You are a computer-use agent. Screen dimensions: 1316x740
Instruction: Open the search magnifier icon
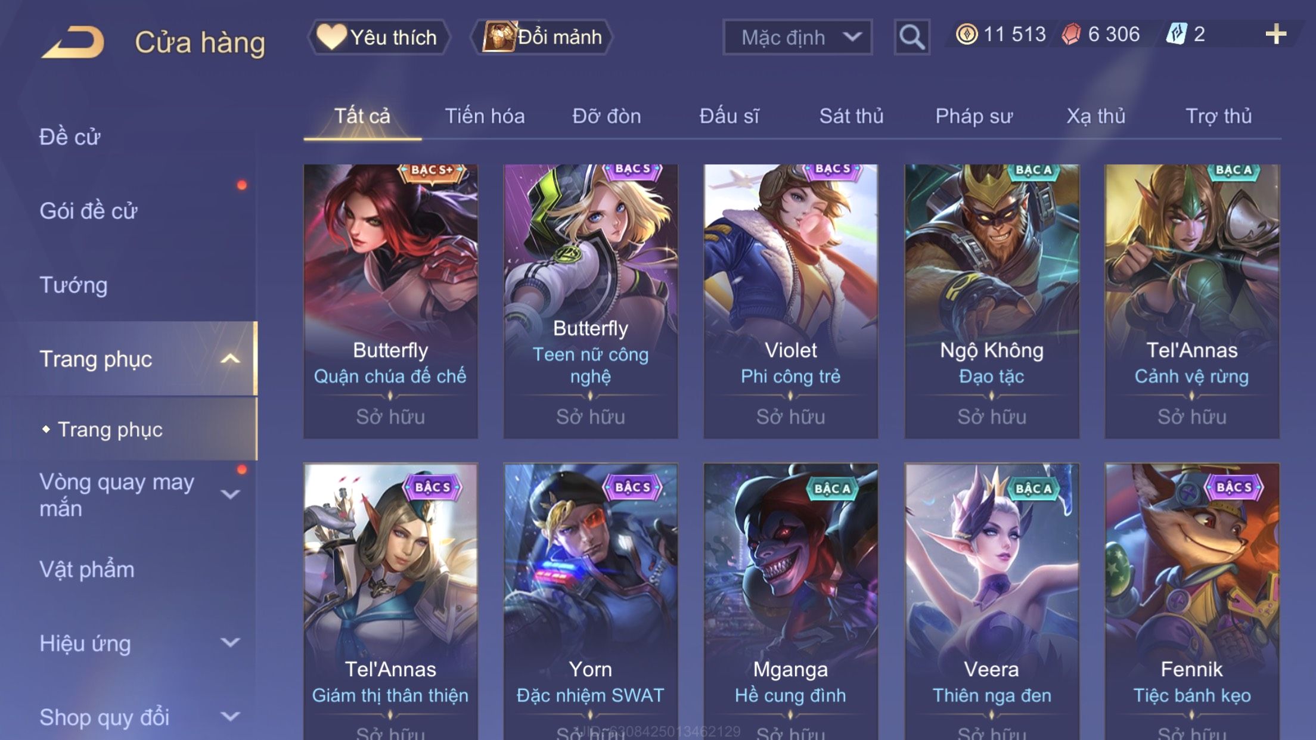[x=911, y=38]
